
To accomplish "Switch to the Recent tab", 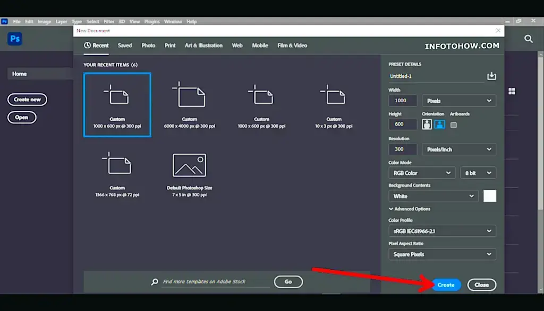I will 96,46.
